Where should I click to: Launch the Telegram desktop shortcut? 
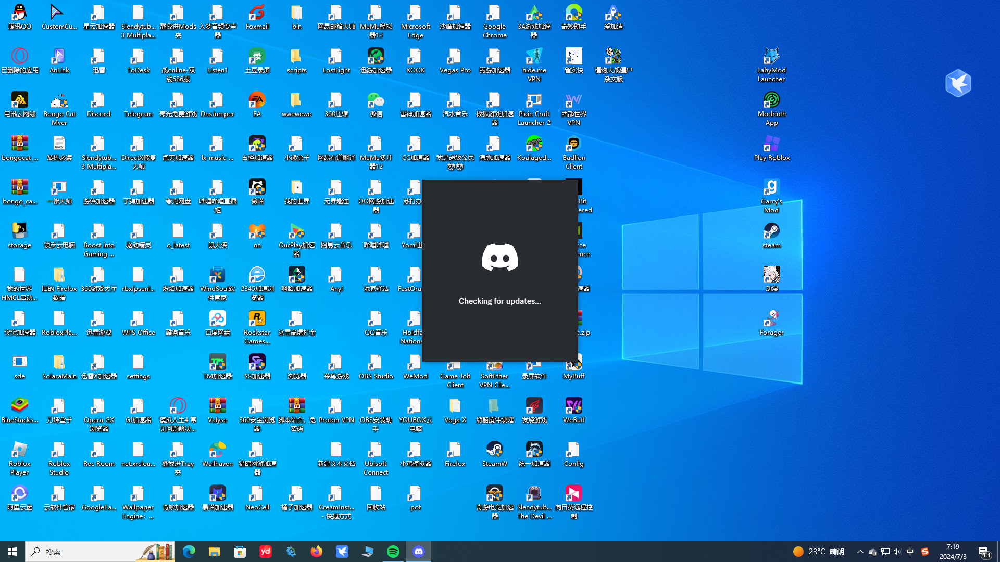(138, 104)
